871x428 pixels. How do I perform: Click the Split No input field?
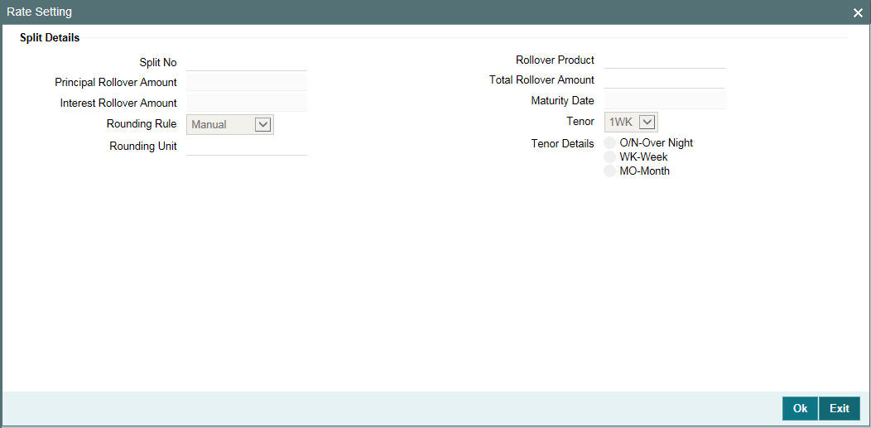[x=247, y=63]
